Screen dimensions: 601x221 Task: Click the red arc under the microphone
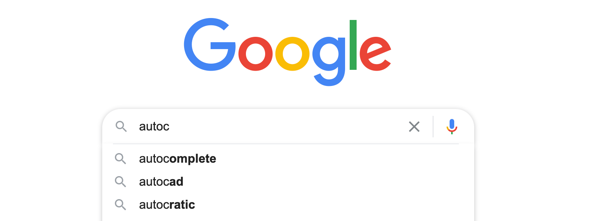coord(452,131)
